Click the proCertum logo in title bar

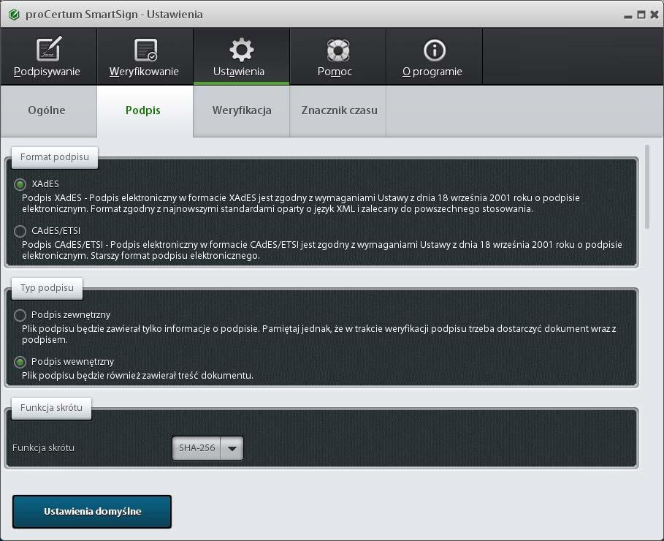(14, 15)
